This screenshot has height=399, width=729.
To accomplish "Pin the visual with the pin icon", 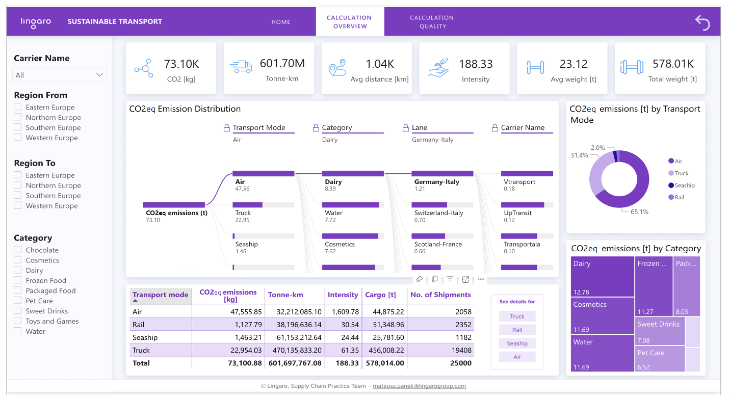I will [x=419, y=279].
